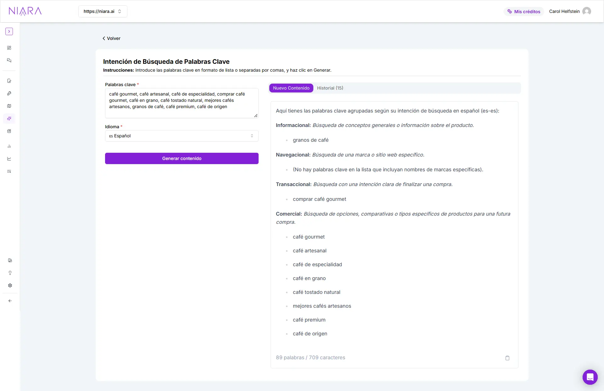
Task: Click the 'café tostado natural' list item
Action: pos(316,292)
